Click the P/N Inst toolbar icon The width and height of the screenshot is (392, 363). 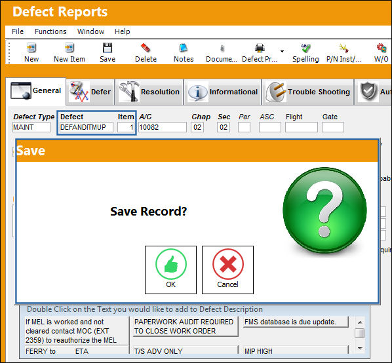pyautogui.click(x=343, y=47)
